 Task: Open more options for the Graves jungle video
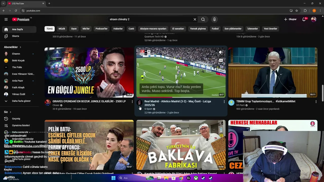(132, 102)
